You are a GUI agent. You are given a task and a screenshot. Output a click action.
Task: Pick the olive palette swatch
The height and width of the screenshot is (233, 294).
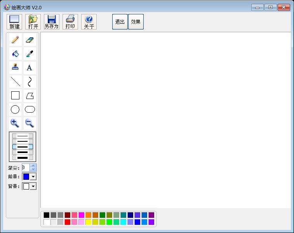[109, 215]
